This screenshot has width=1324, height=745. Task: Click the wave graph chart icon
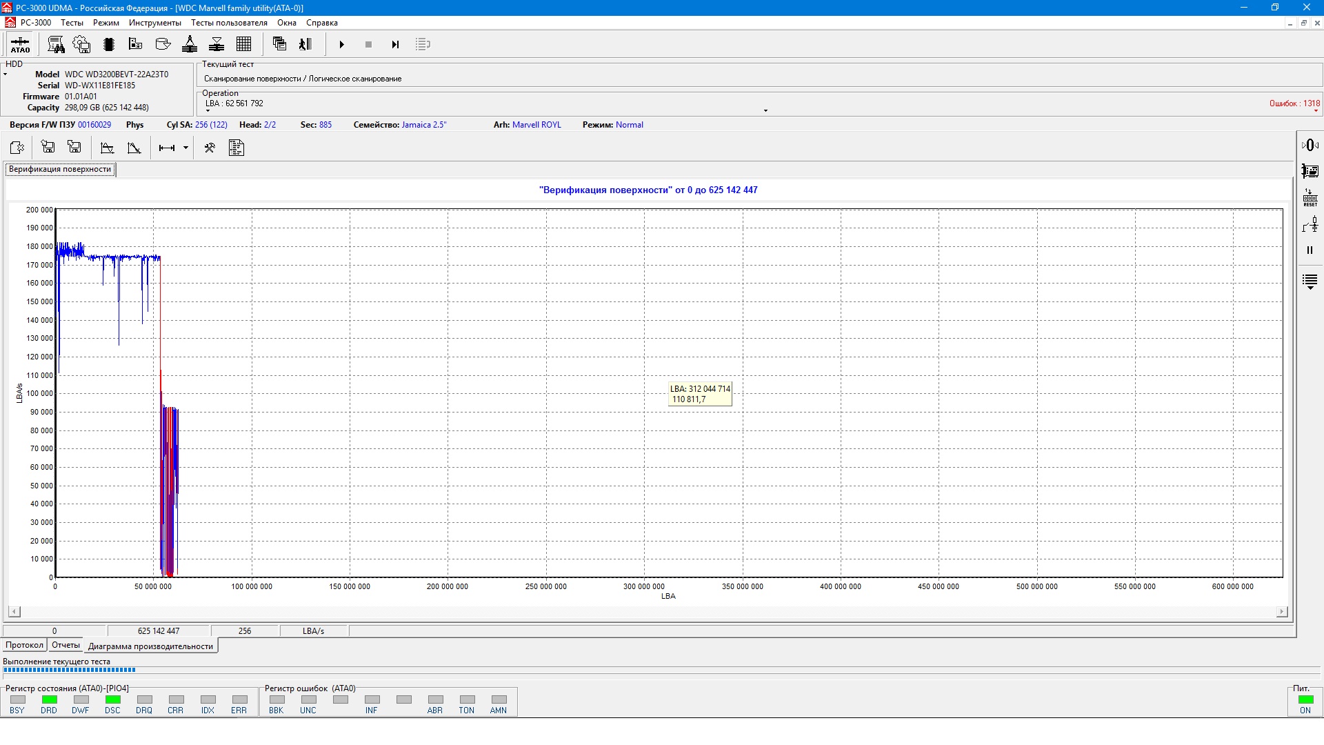click(x=107, y=148)
